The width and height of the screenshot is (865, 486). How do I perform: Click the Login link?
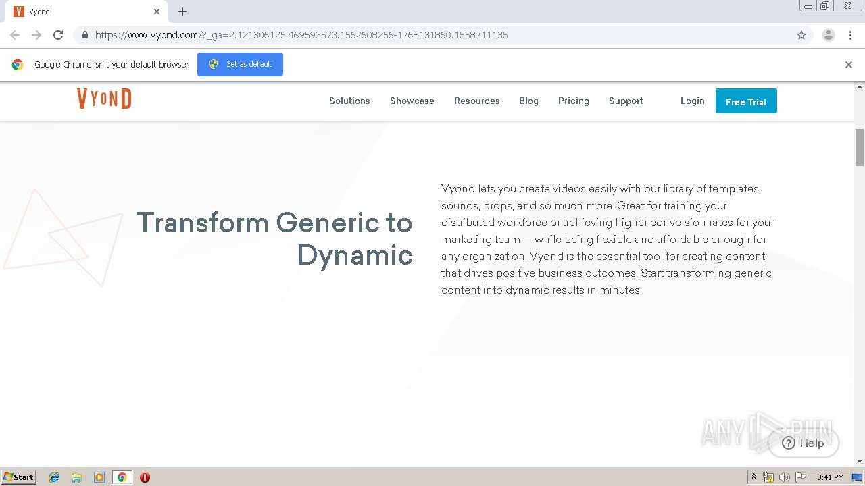pyautogui.click(x=692, y=101)
